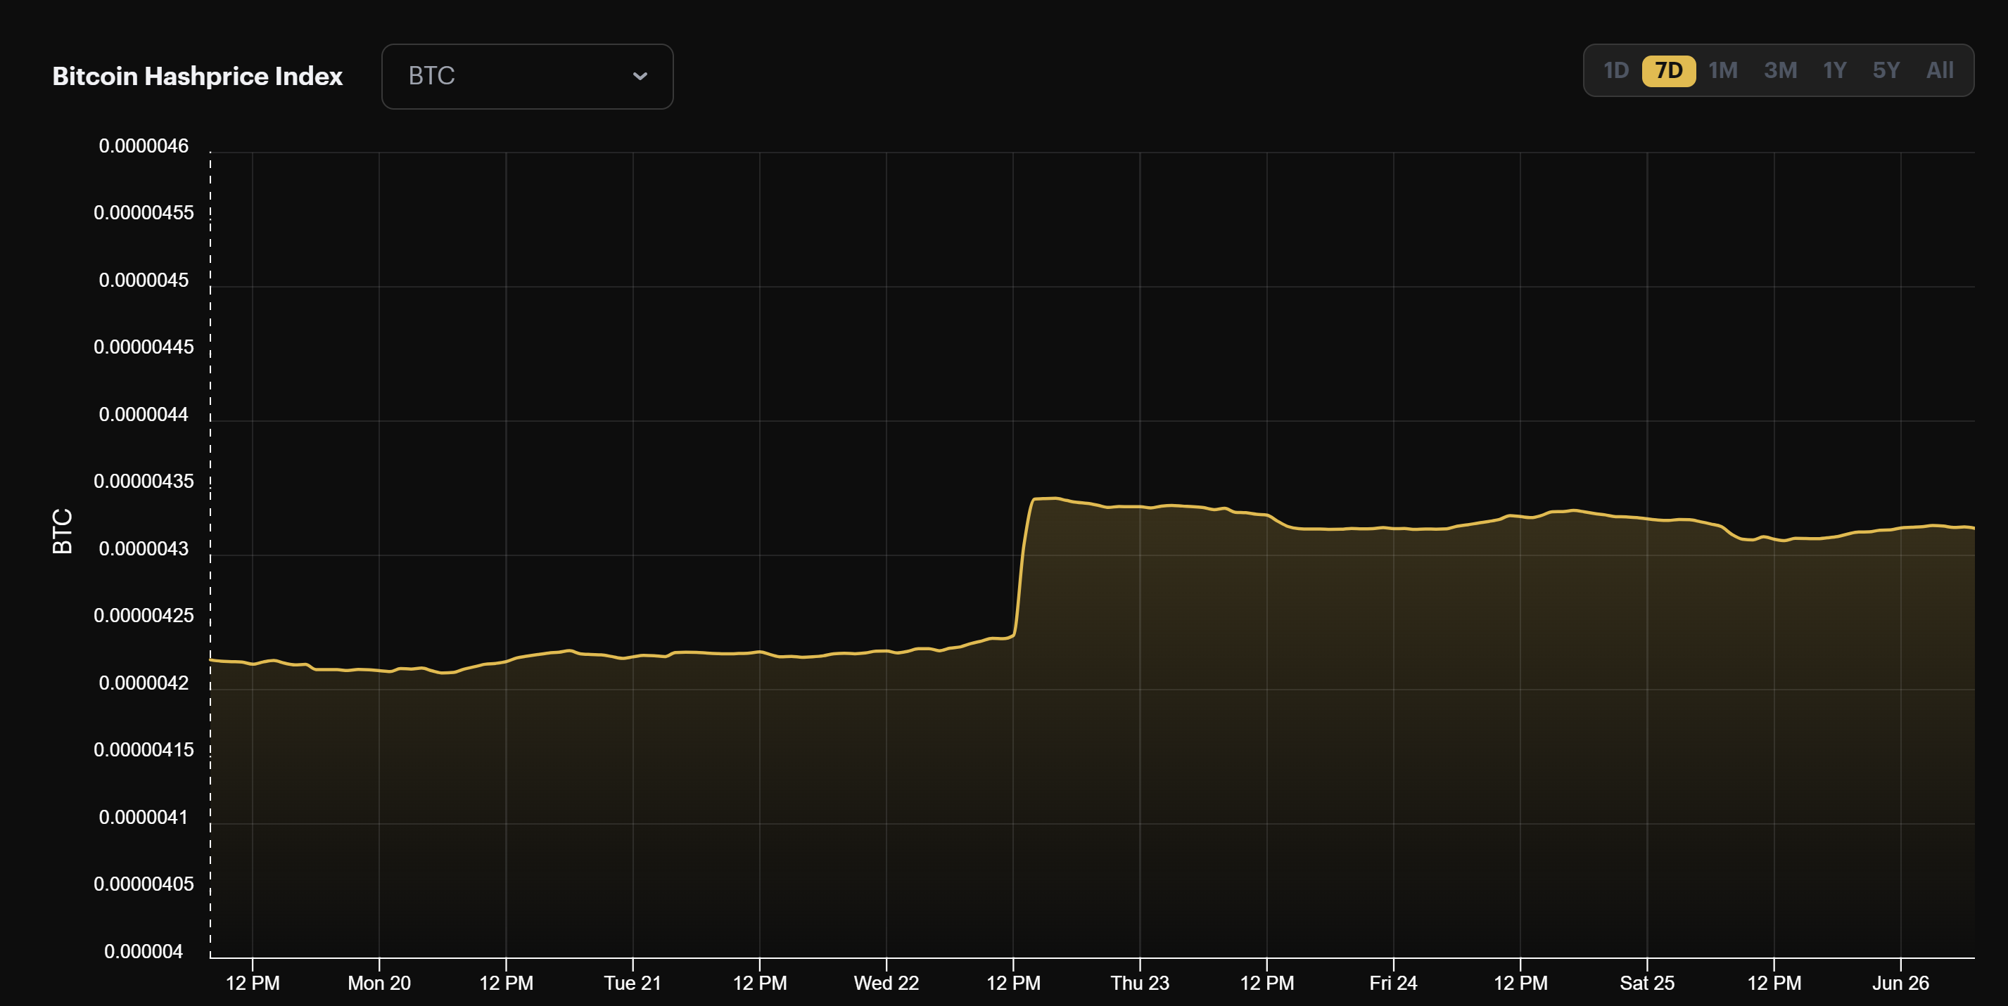Click the 0.00000425 y-axis label
The image size is (2008, 1006).
click(144, 615)
